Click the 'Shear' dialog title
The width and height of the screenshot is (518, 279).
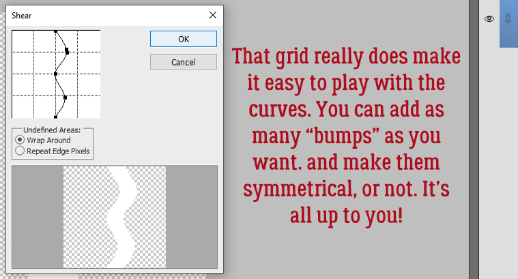(21, 16)
